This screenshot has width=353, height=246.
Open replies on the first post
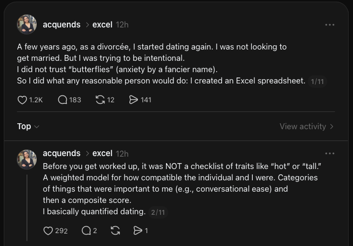tap(63, 100)
